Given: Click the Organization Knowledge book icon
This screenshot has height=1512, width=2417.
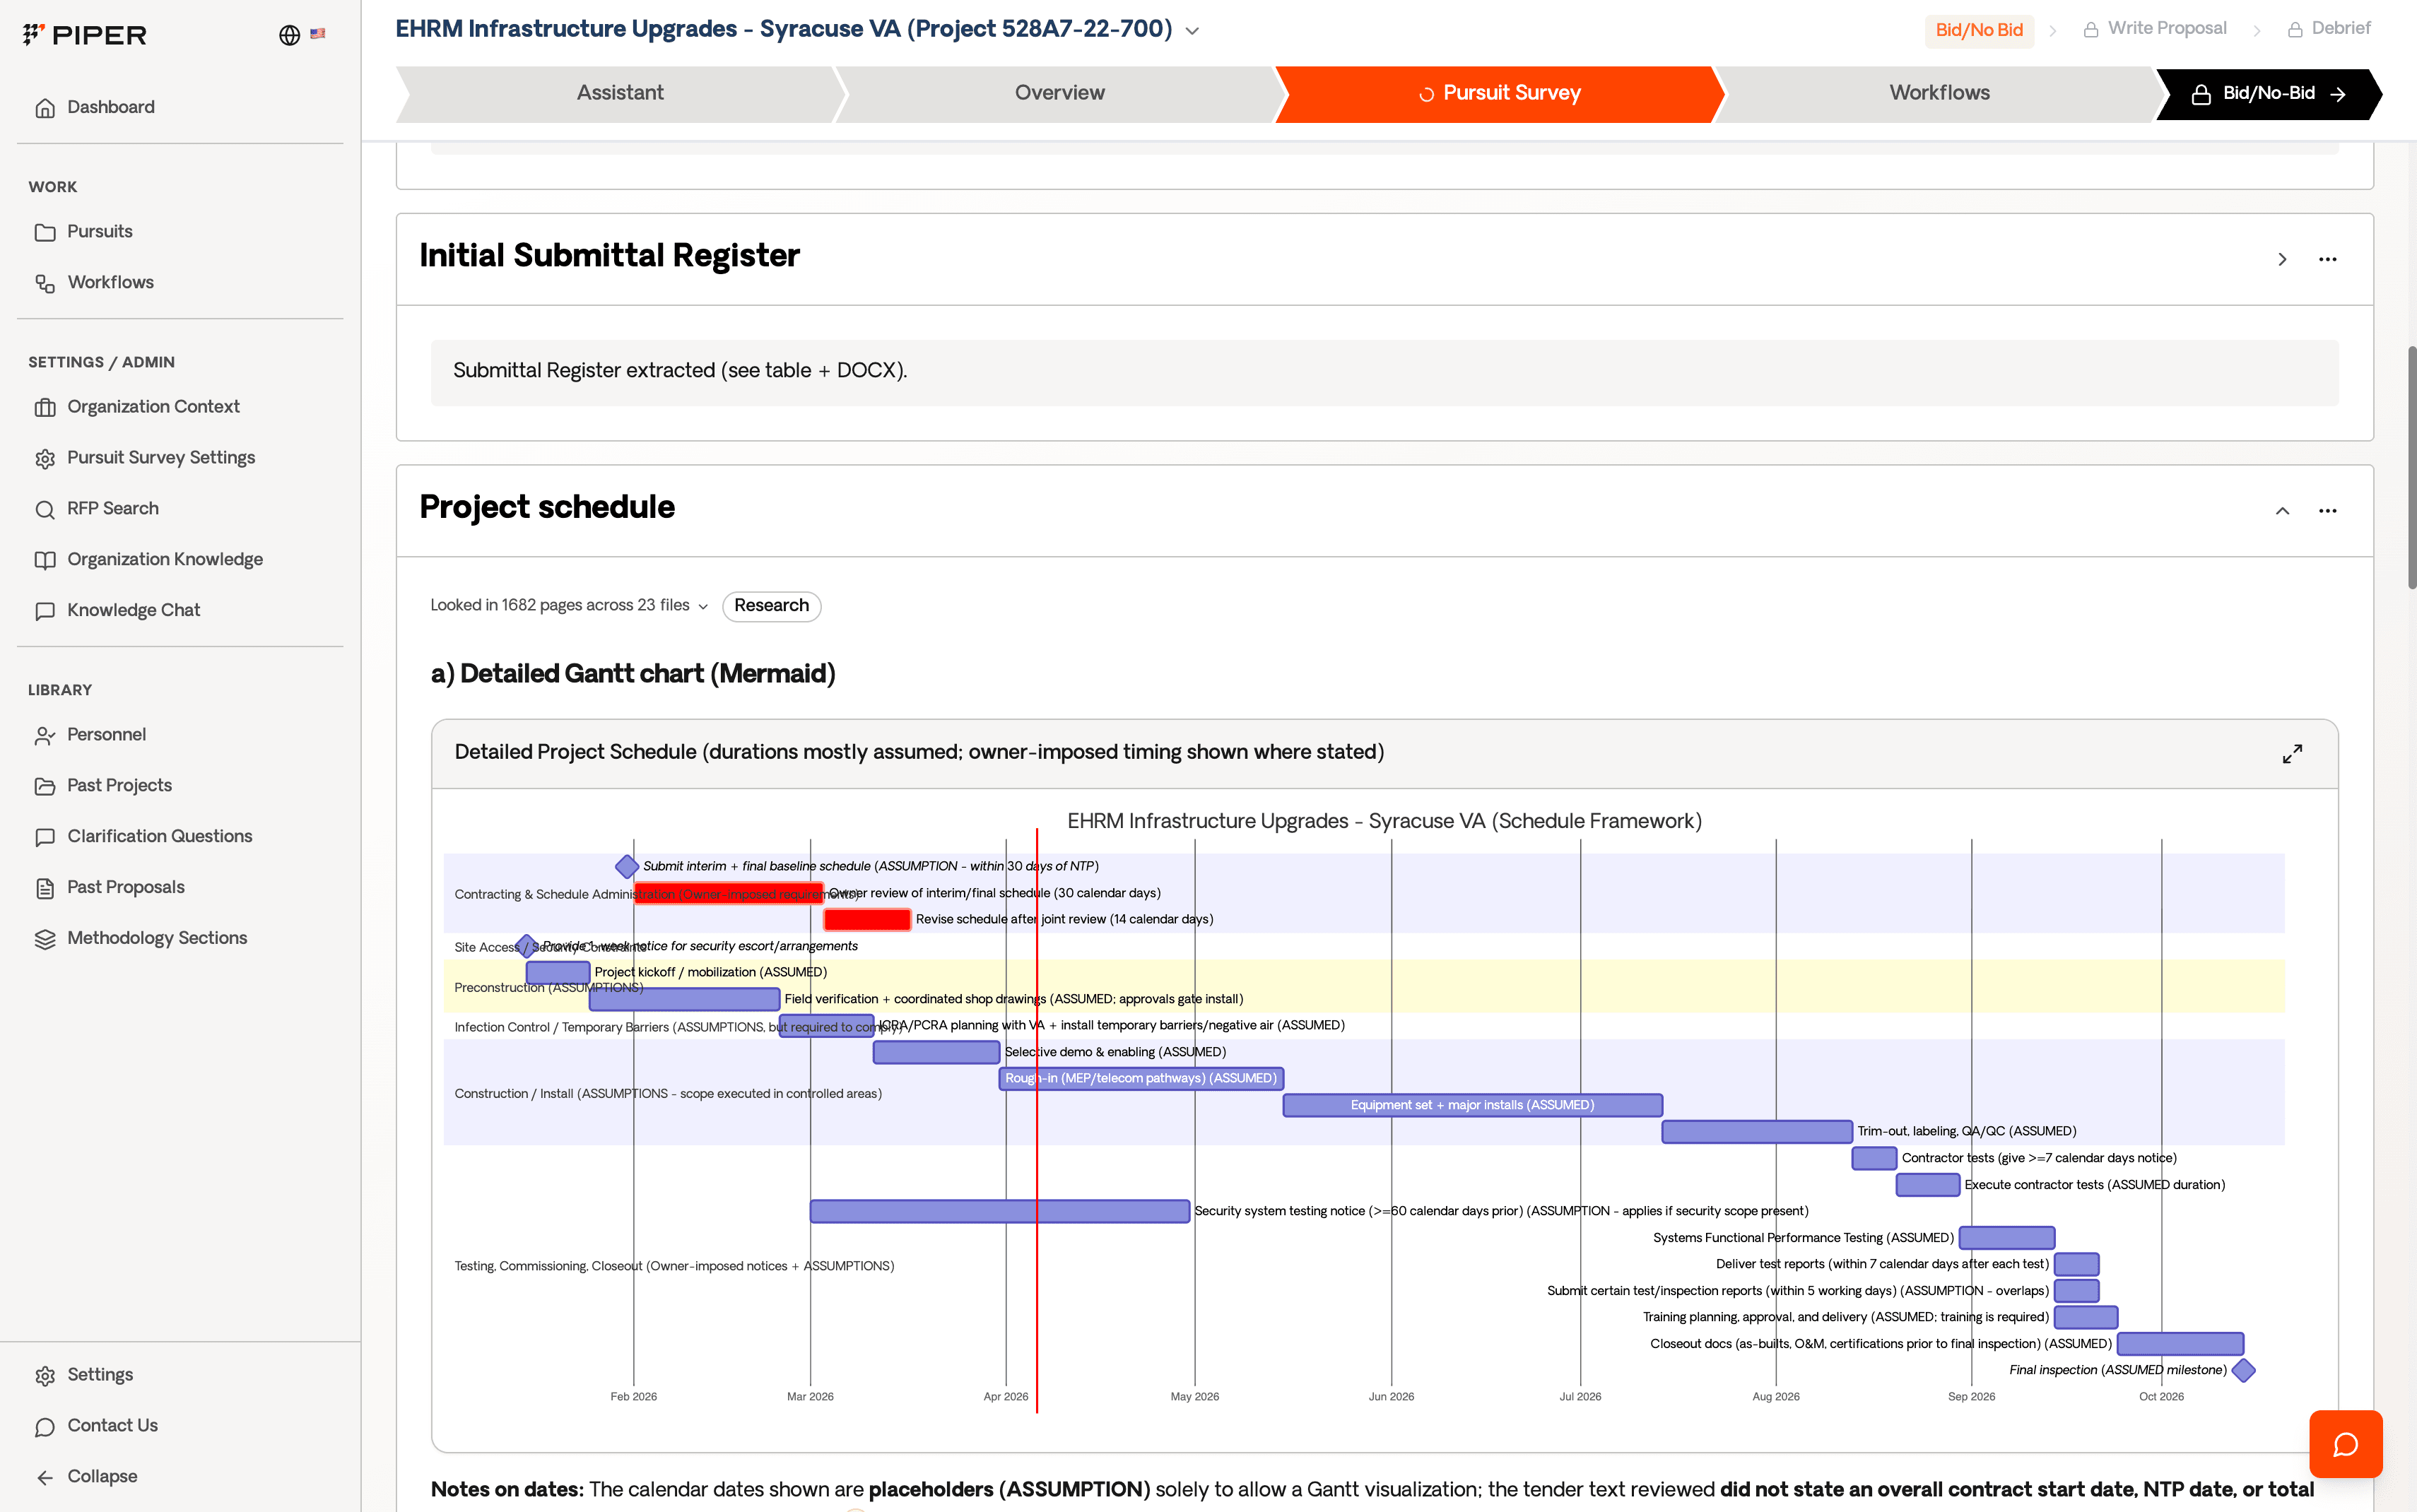Looking at the screenshot, I should click(x=45, y=560).
